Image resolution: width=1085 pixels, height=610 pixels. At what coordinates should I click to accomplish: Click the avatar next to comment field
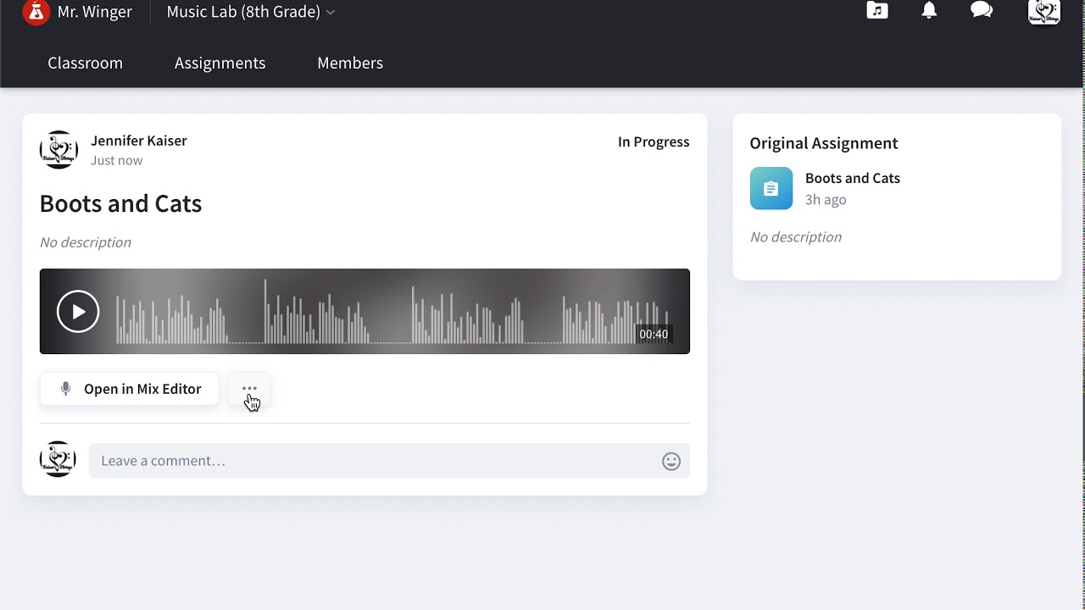click(x=58, y=459)
